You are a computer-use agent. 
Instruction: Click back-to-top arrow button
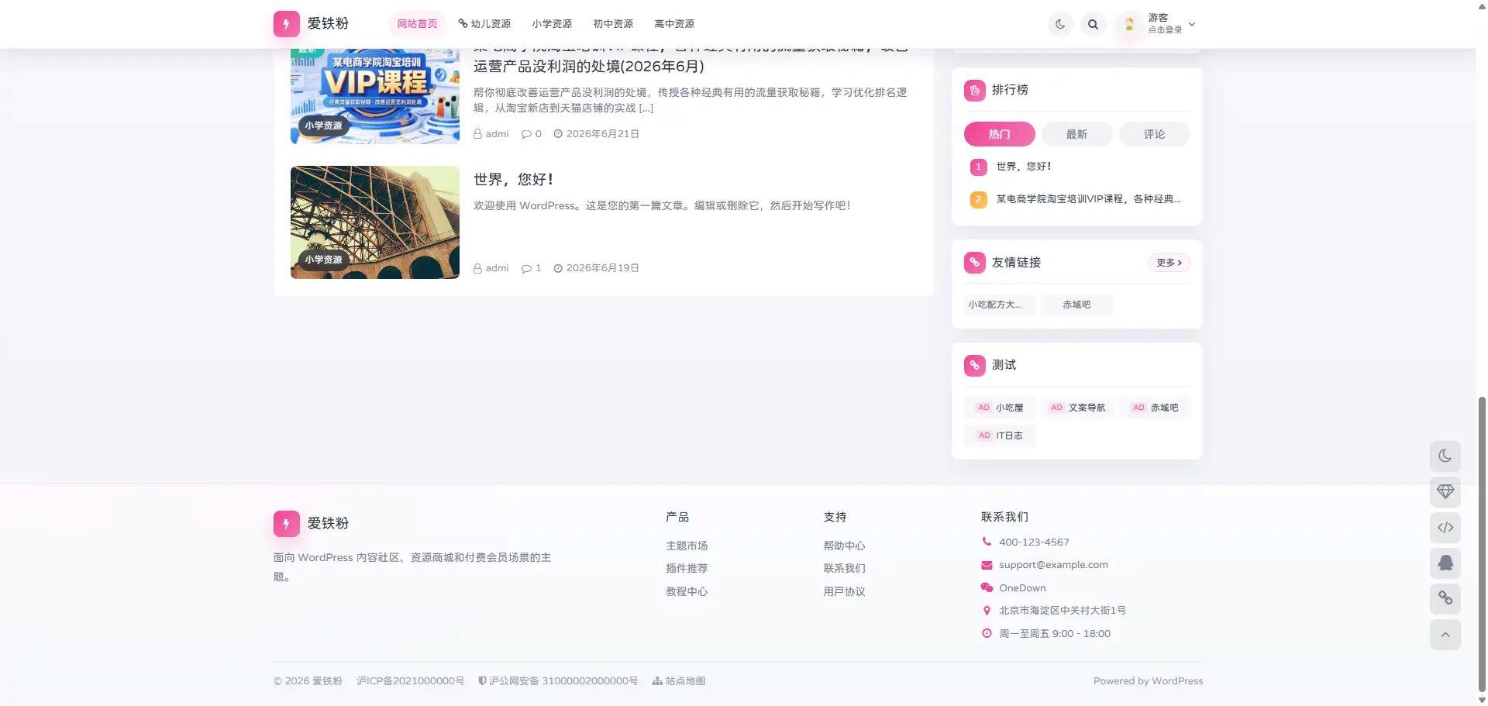[1445, 635]
